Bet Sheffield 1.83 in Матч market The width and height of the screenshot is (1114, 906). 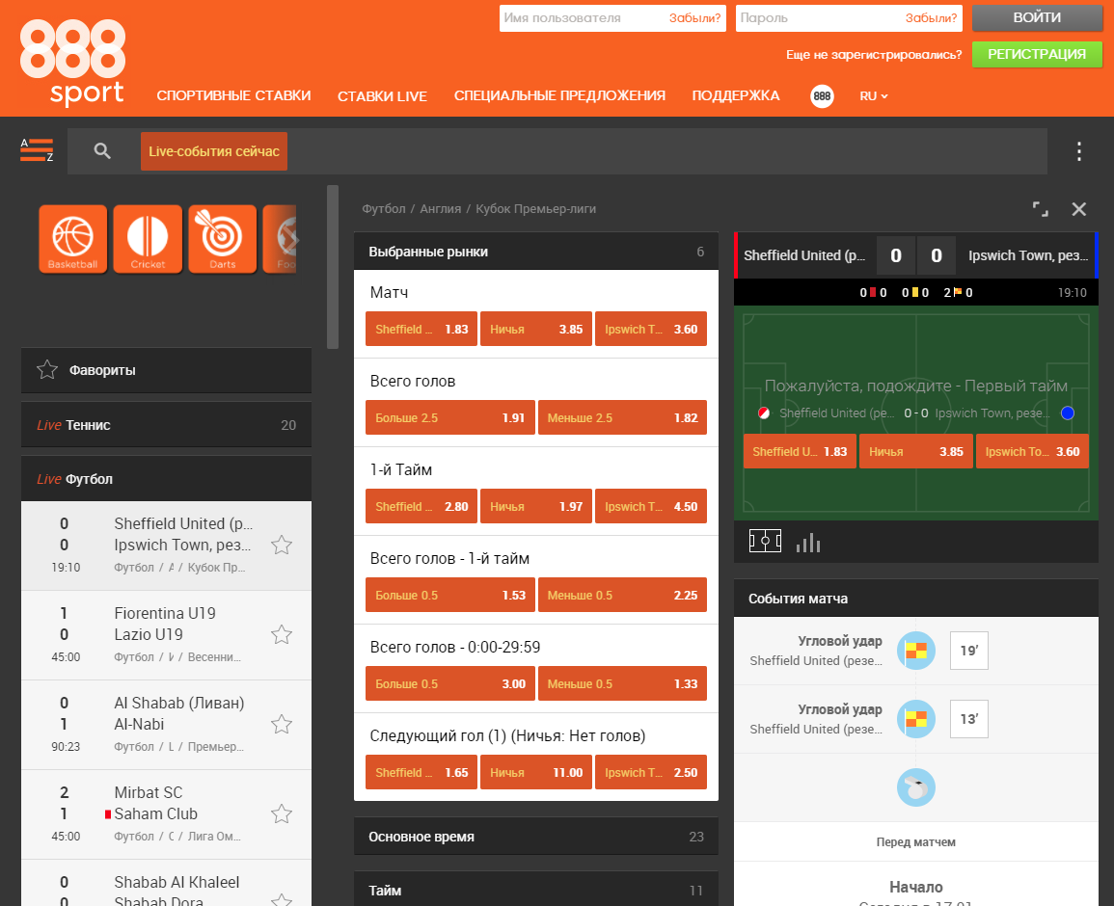[x=421, y=329]
